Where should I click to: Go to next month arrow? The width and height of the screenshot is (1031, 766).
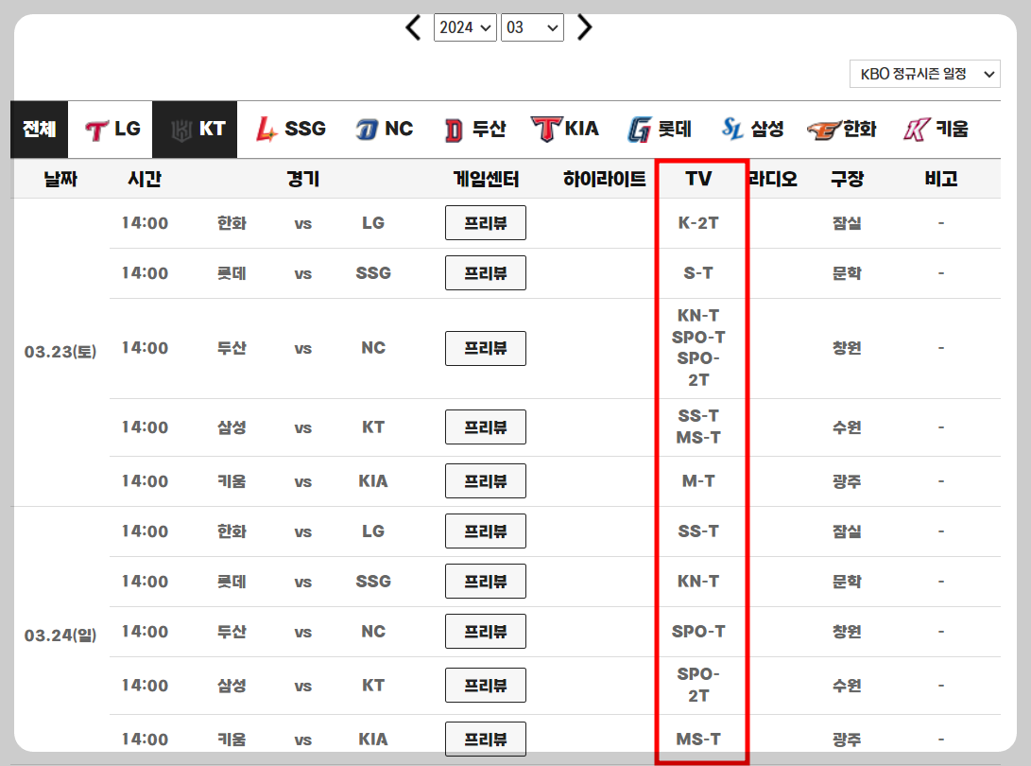tap(585, 27)
